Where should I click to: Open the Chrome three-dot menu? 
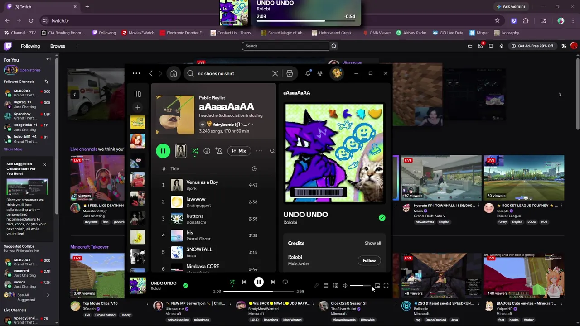pyautogui.click(x=573, y=21)
